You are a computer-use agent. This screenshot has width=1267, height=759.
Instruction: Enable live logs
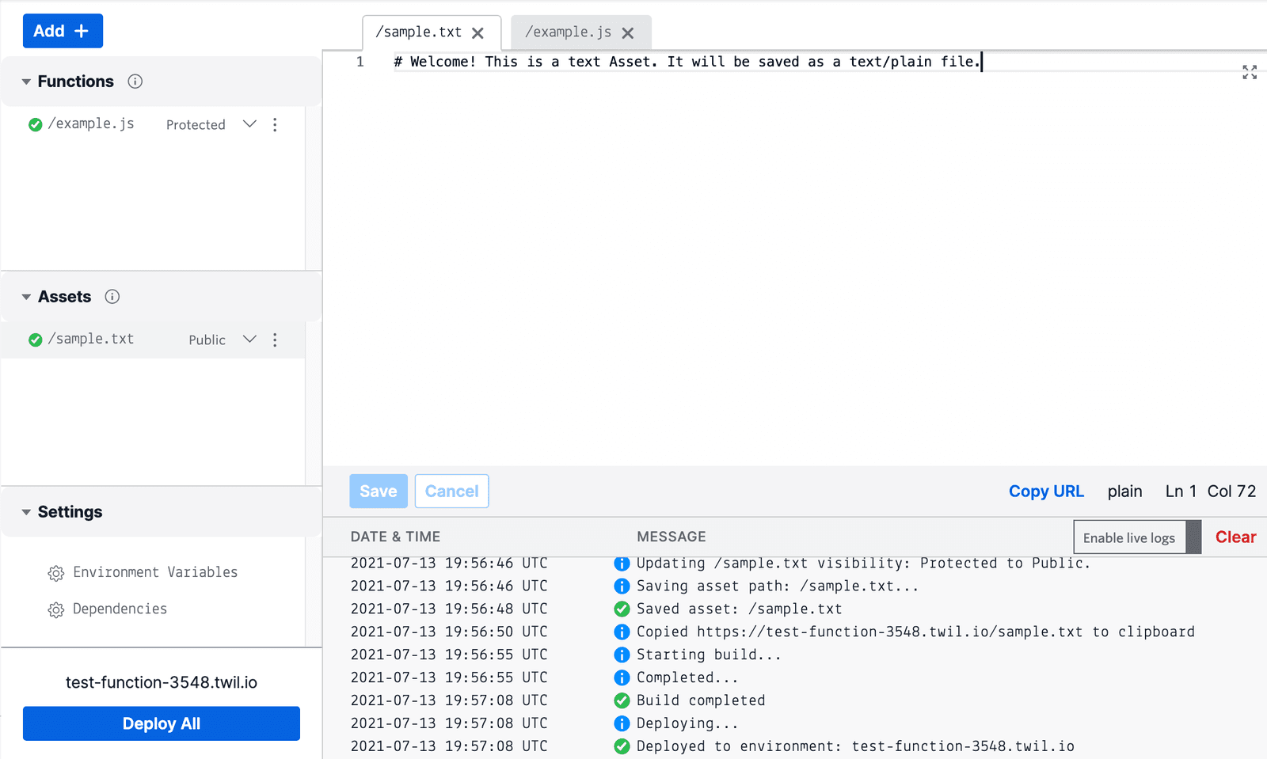[1129, 537]
